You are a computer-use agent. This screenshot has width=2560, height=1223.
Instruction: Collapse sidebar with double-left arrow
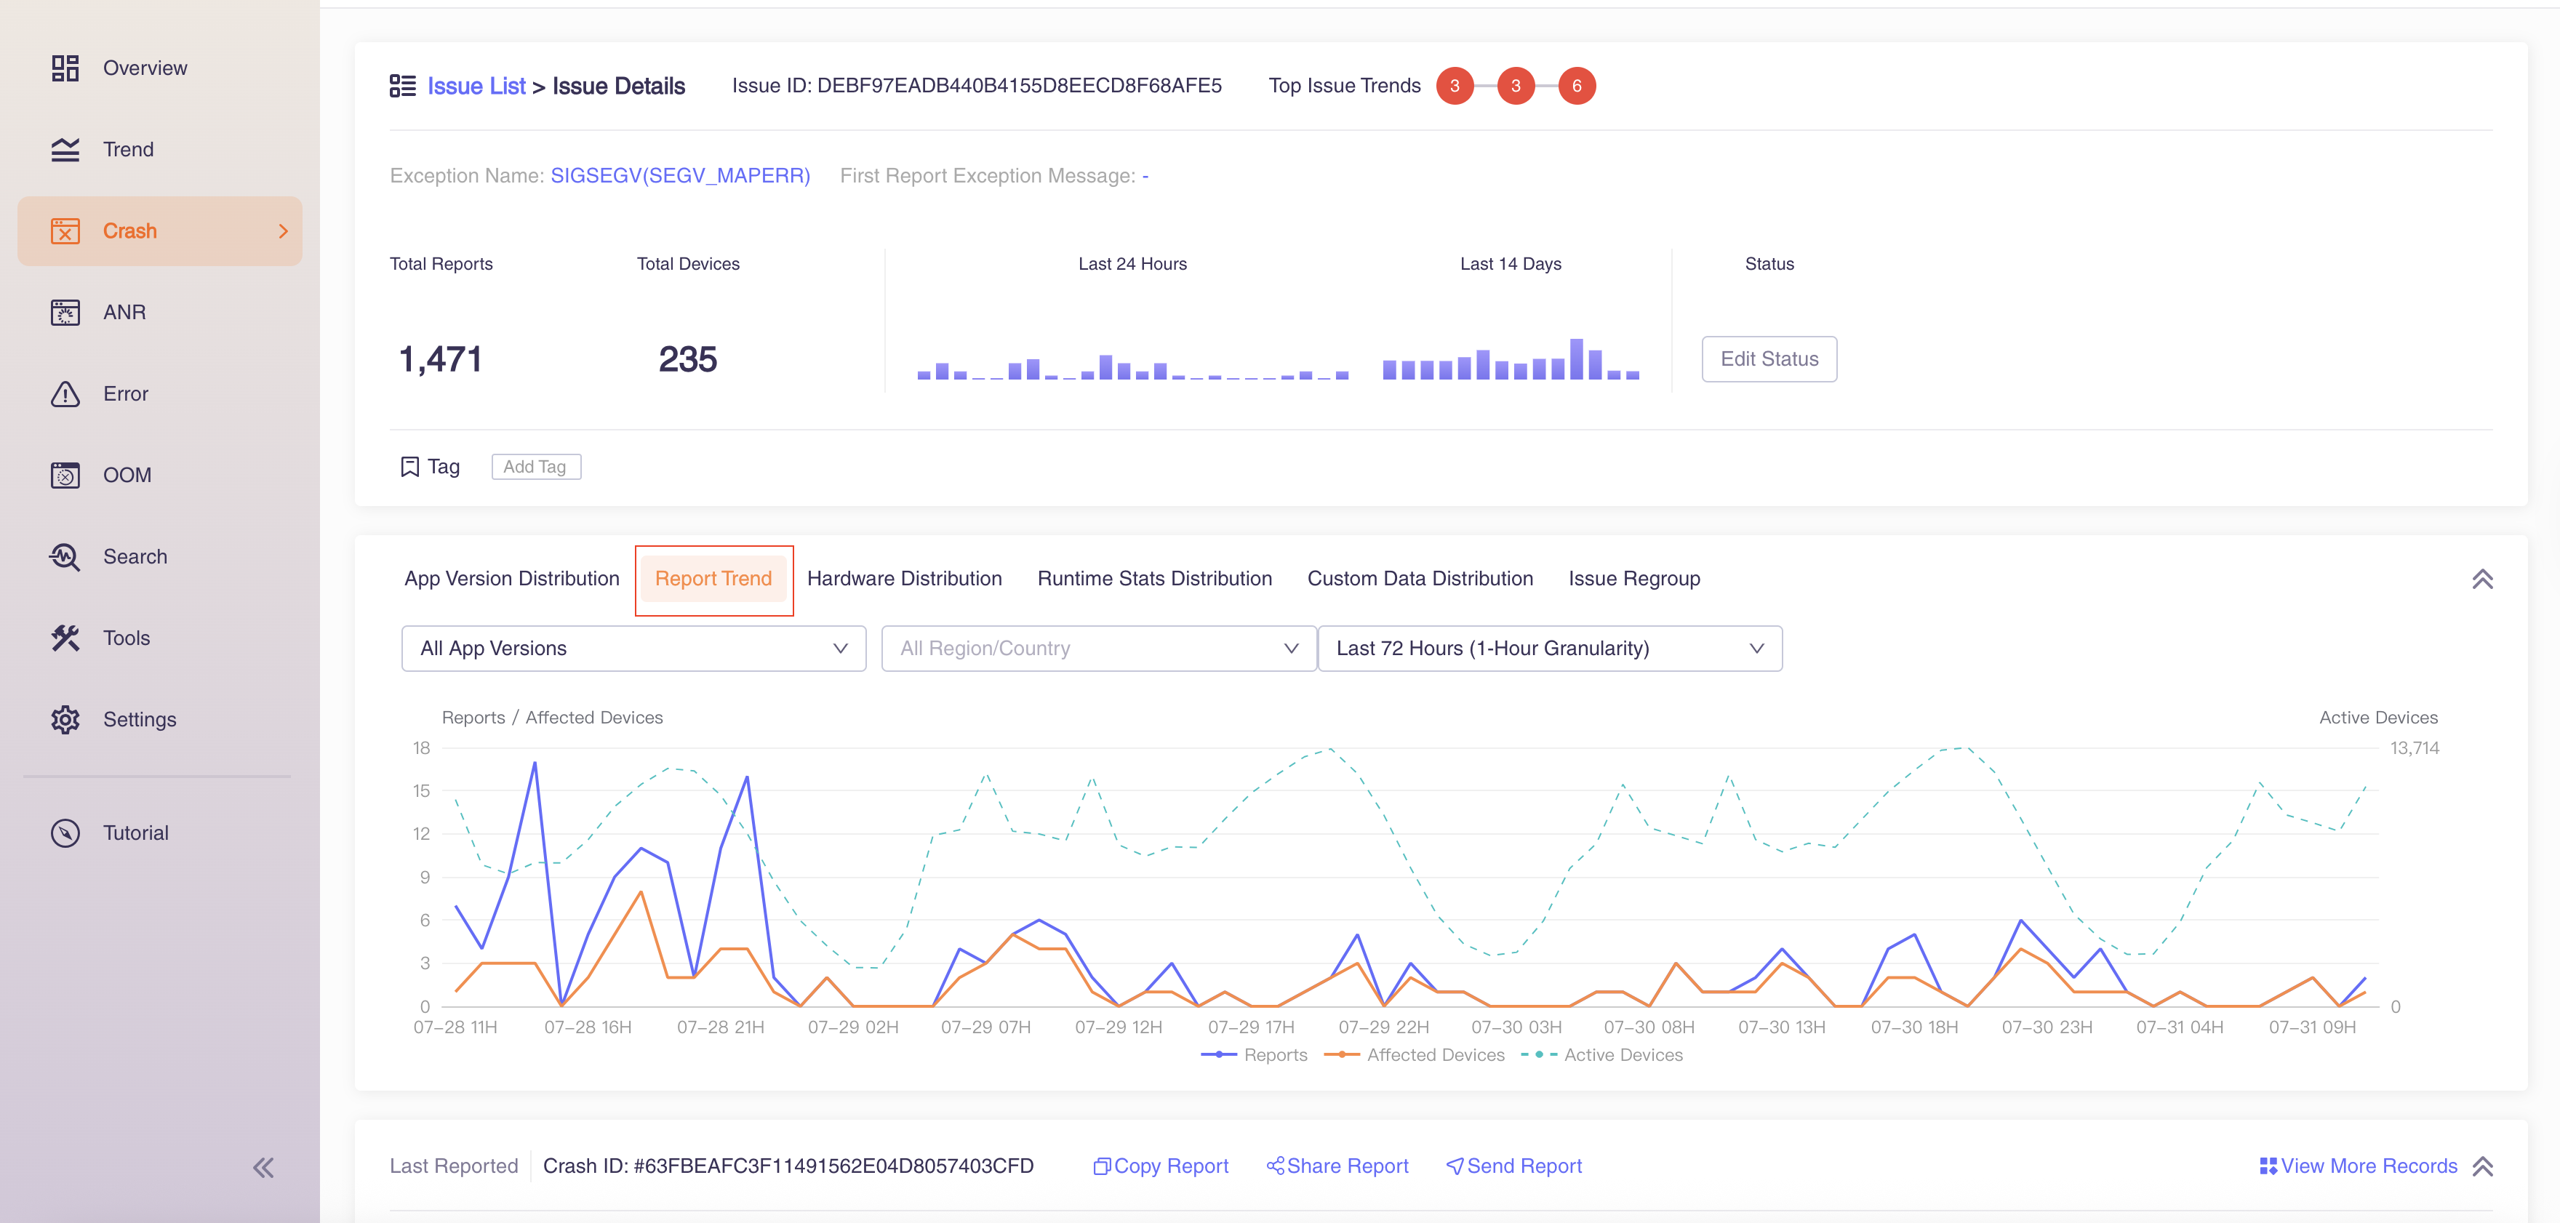[263, 1167]
